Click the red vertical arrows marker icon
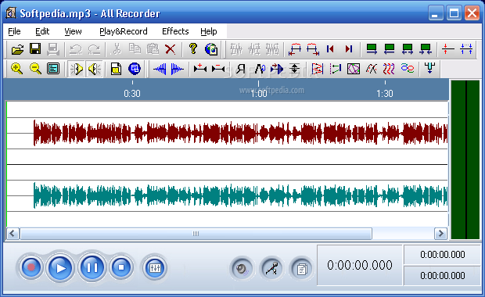 [448, 49]
